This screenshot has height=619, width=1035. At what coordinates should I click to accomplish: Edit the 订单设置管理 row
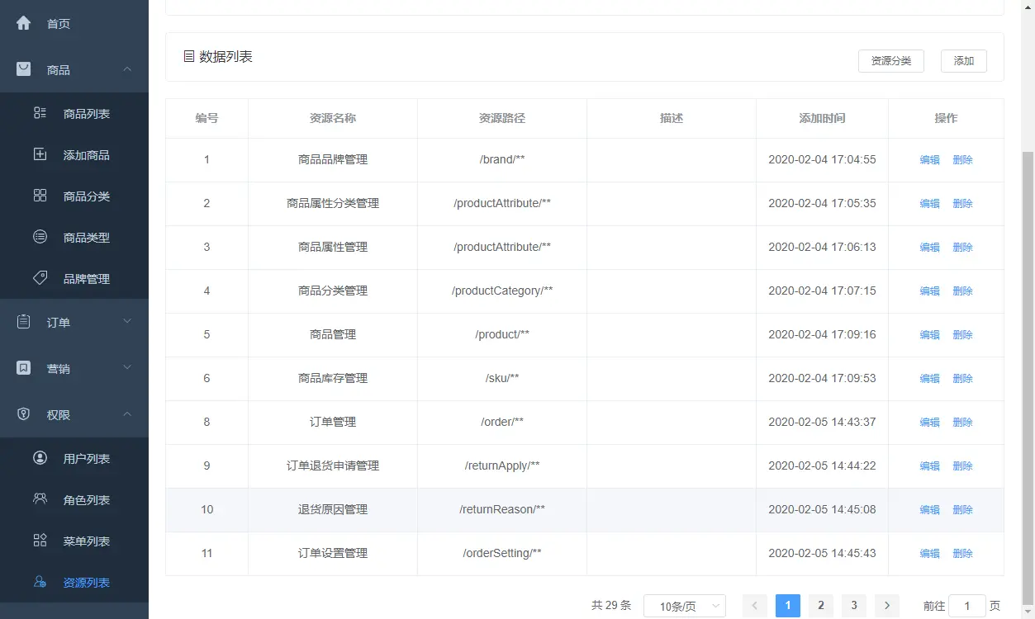(930, 554)
